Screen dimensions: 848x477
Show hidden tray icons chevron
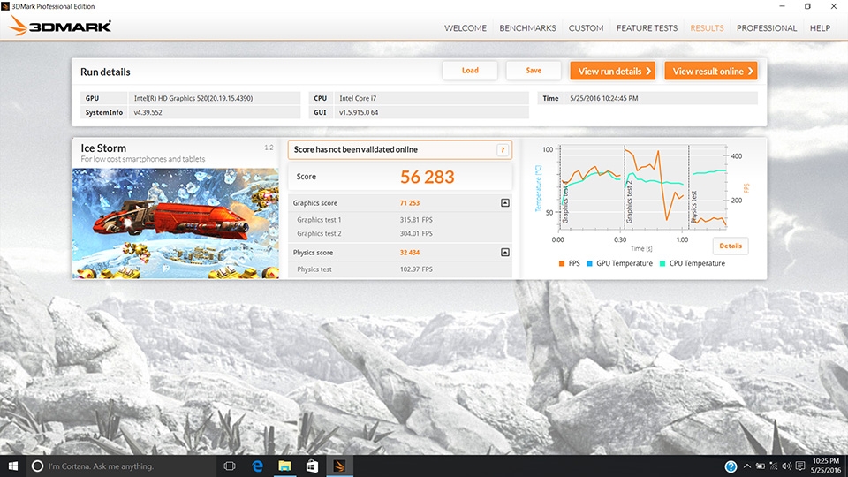tap(747, 466)
